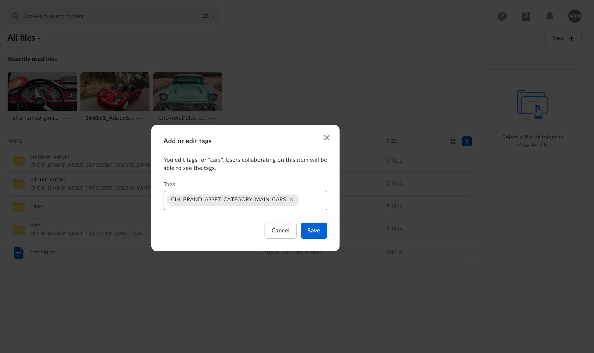Click the Recently used files heading
This screenshot has height=353, width=594.
(x=32, y=59)
